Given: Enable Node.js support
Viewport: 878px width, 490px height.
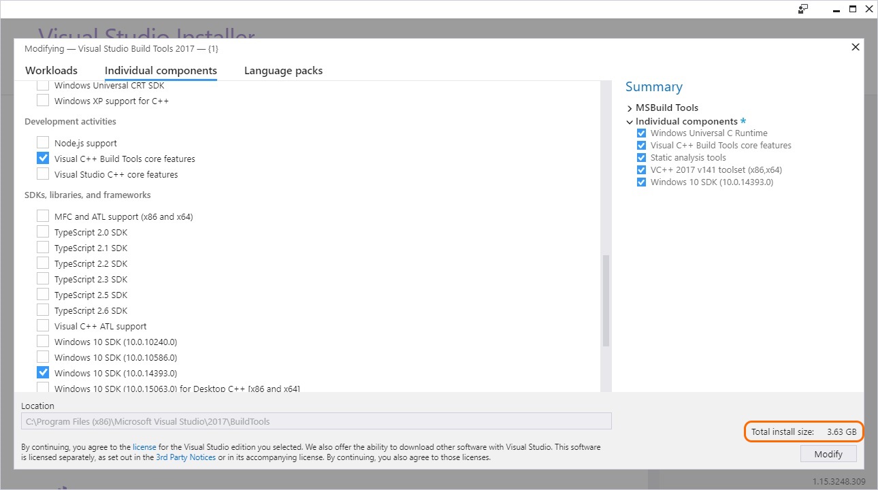Looking at the screenshot, I should 43,142.
